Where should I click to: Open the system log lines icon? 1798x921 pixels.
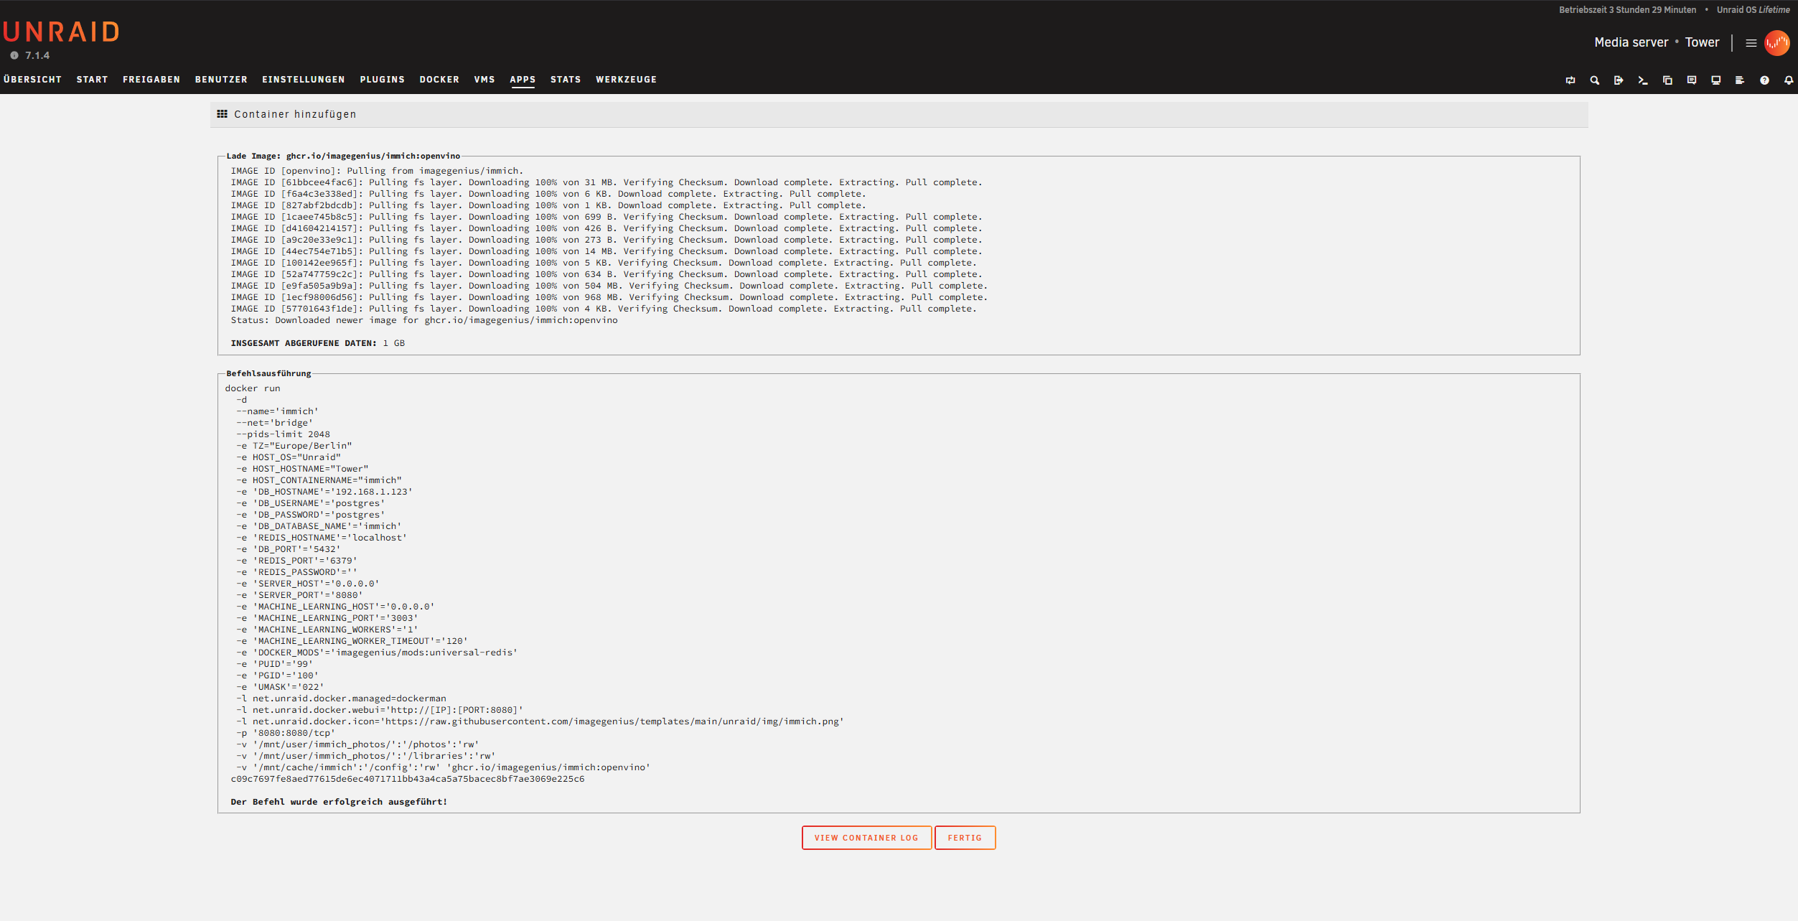point(1740,80)
